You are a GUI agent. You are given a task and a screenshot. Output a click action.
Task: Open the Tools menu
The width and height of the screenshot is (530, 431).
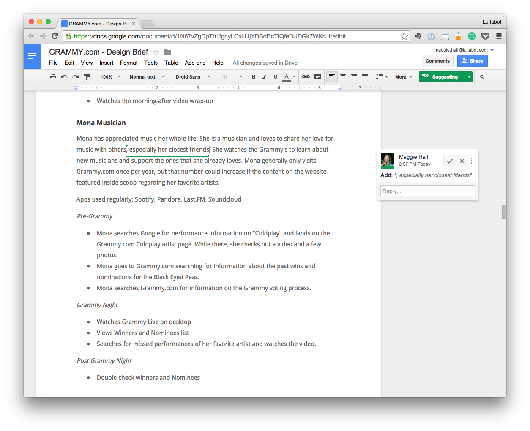pyautogui.click(x=151, y=63)
